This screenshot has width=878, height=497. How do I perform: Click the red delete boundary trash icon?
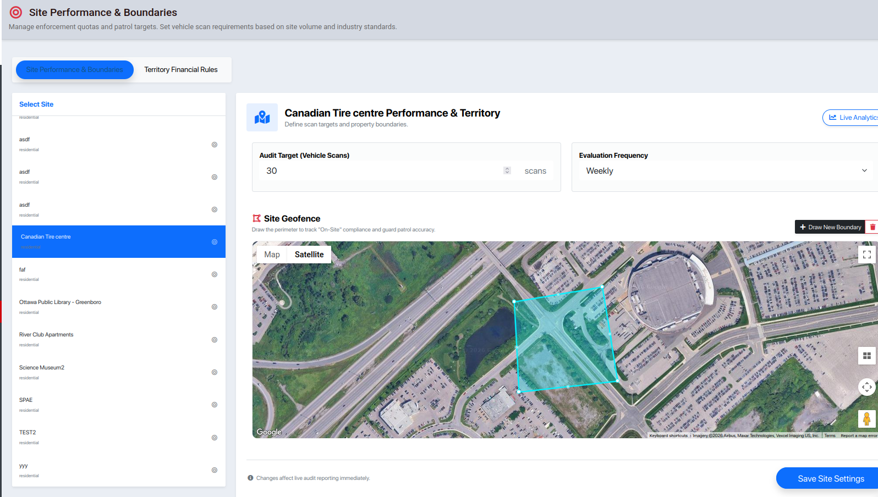pos(872,227)
